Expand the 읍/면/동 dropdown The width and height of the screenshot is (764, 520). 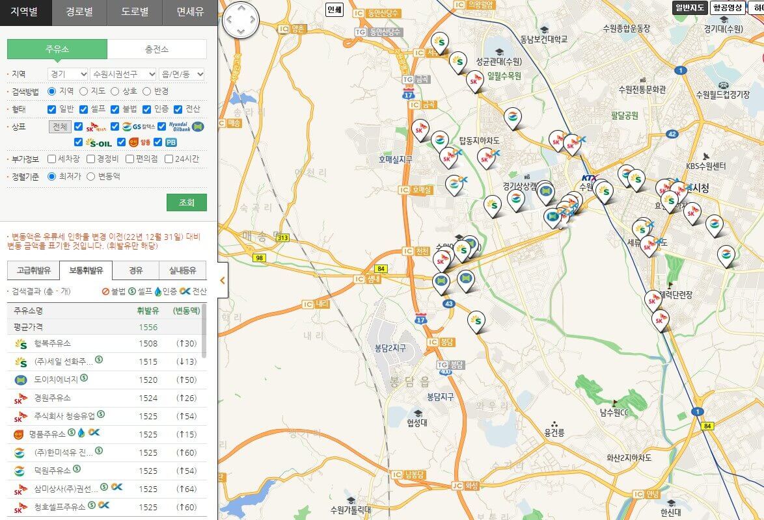[x=182, y=74]
